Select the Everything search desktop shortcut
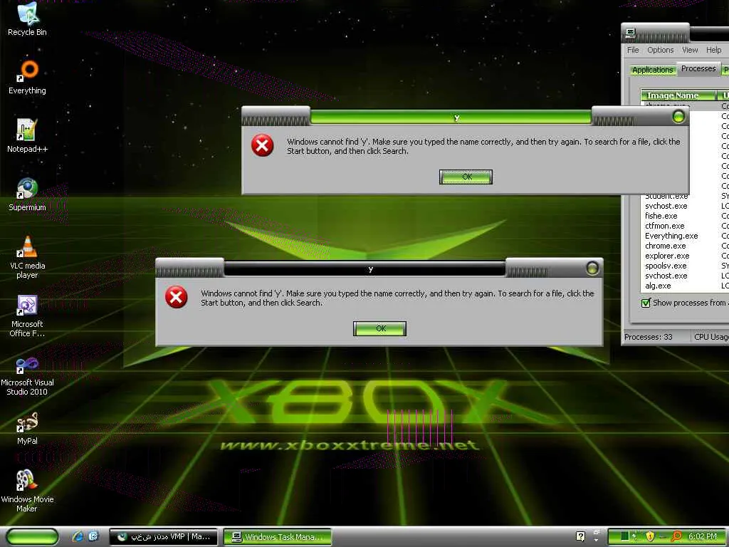 pyautogui.click(x=28, y=77)
